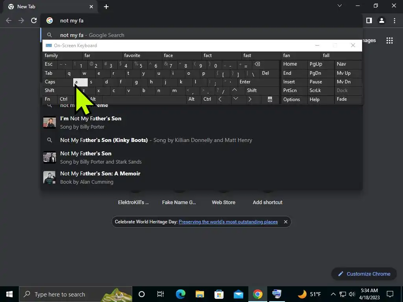Open the Google apps grid icon
This screenshot has height=302, width=403.
pos(390,41)
